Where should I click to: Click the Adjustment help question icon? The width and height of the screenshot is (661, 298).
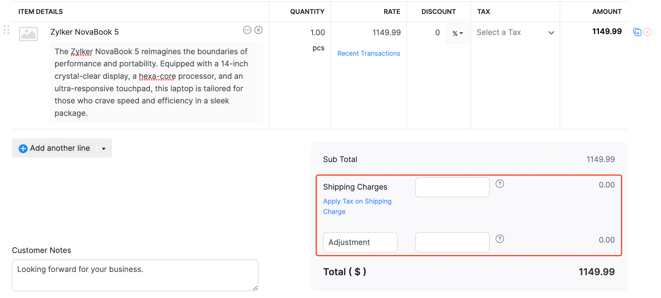pos(500,239)
